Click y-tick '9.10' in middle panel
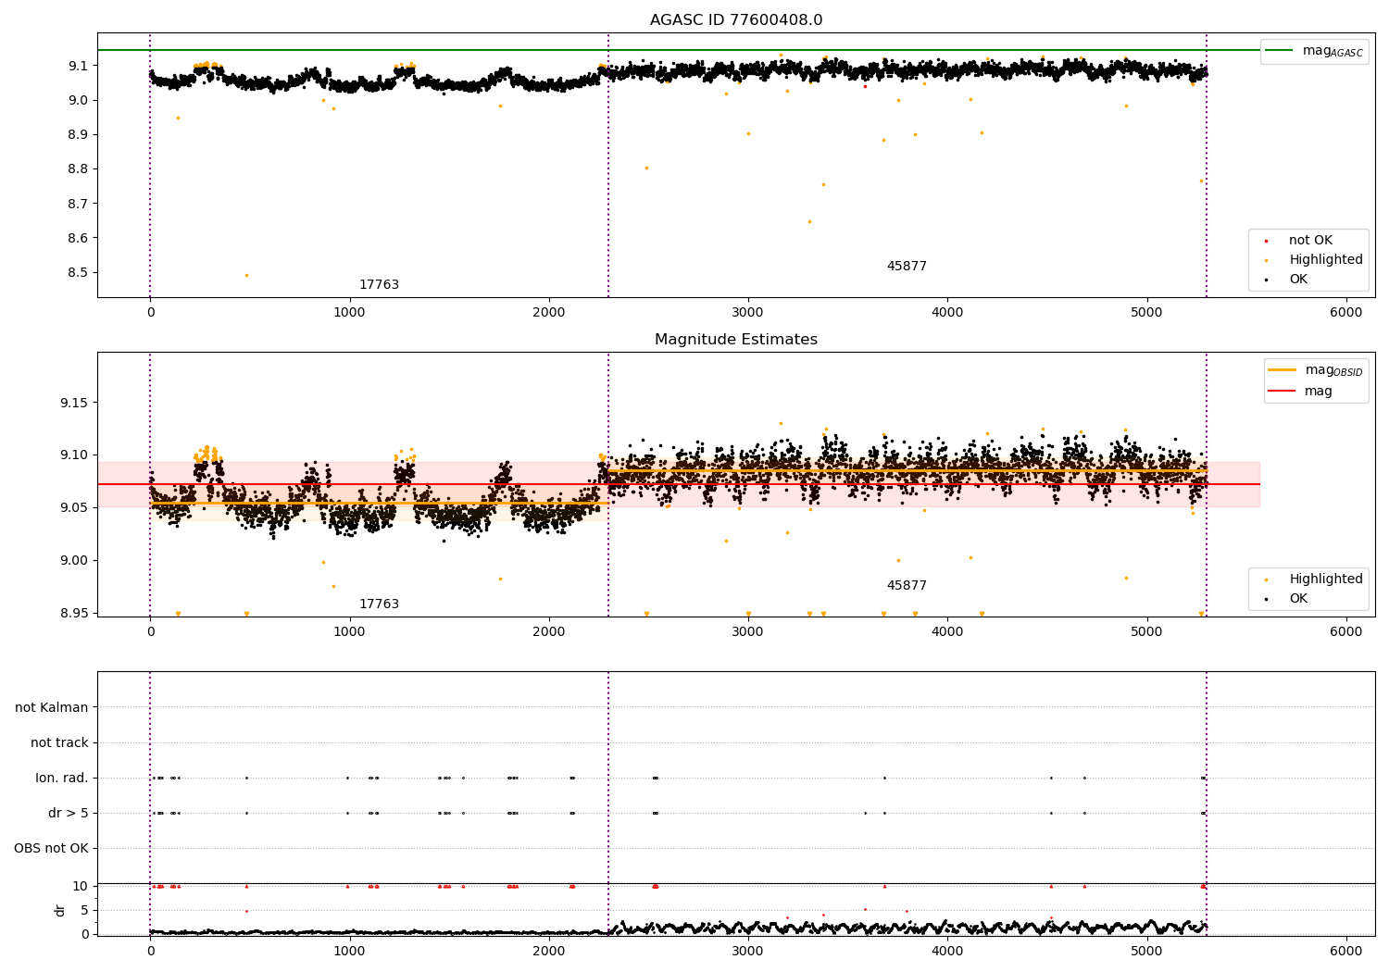The width and height of the screenshot is (1389, 972). tap(73, 455)
